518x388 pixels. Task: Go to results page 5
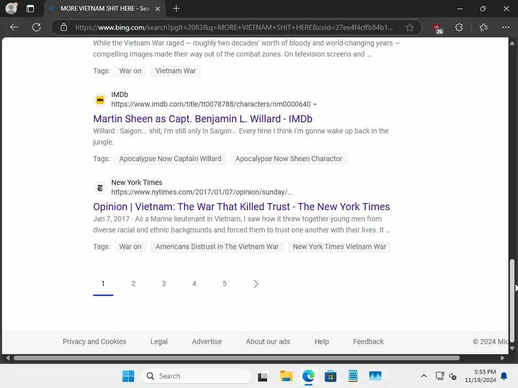coord(225,284)
